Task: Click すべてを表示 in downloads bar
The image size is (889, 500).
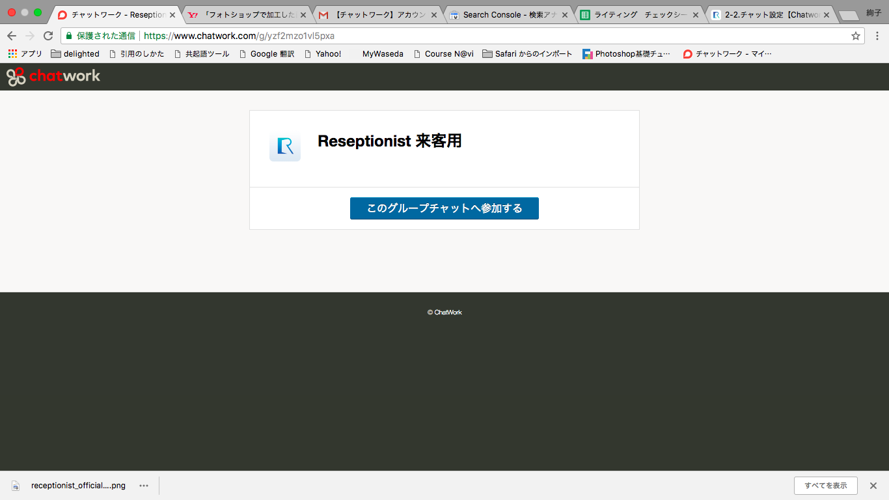Action: (x=825, y=486)
